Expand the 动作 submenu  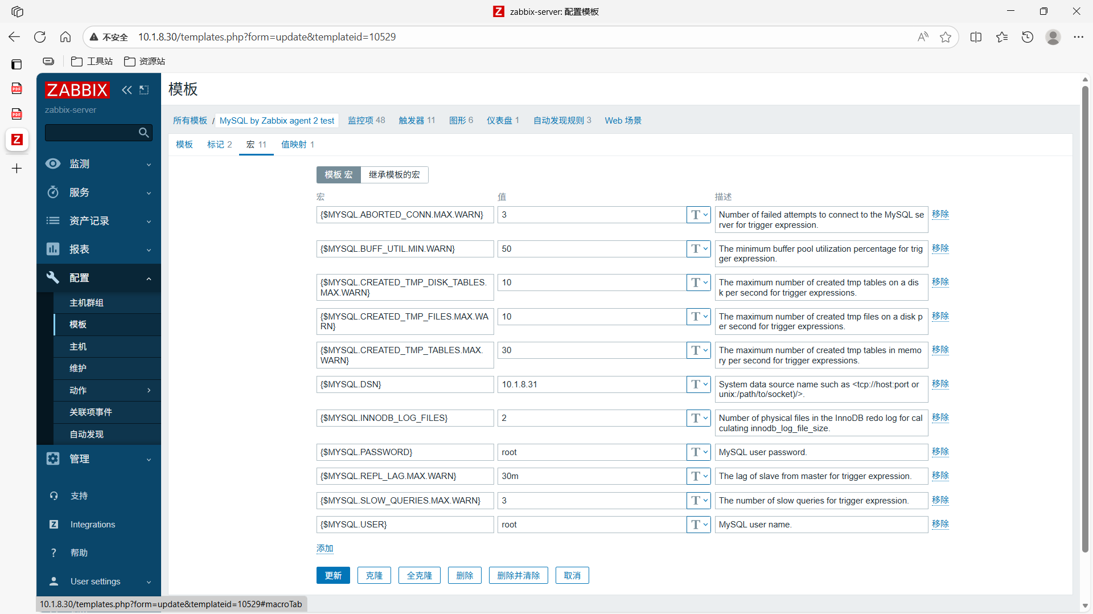(x=107, y=390)
